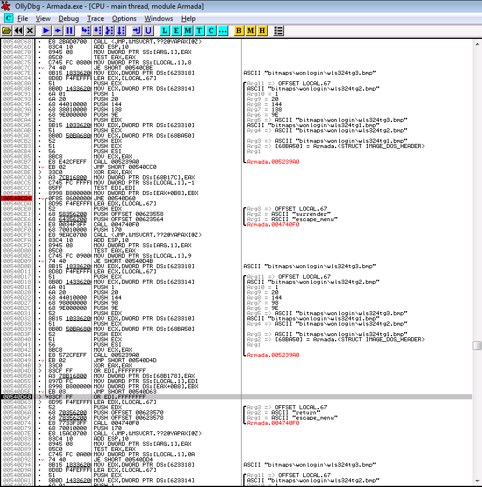Click the Trace into toolbar icon

pos(109,30)
